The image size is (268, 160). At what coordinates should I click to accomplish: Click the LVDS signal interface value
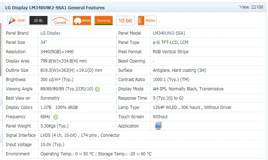point(80,135)
